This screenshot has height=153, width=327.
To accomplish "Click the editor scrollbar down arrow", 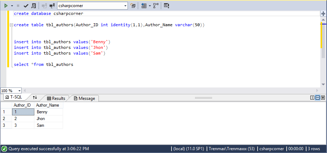I will point(323,84).
